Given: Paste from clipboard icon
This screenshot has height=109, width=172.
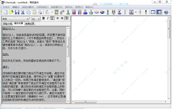Looking at the screenshot, I should 34,12.
